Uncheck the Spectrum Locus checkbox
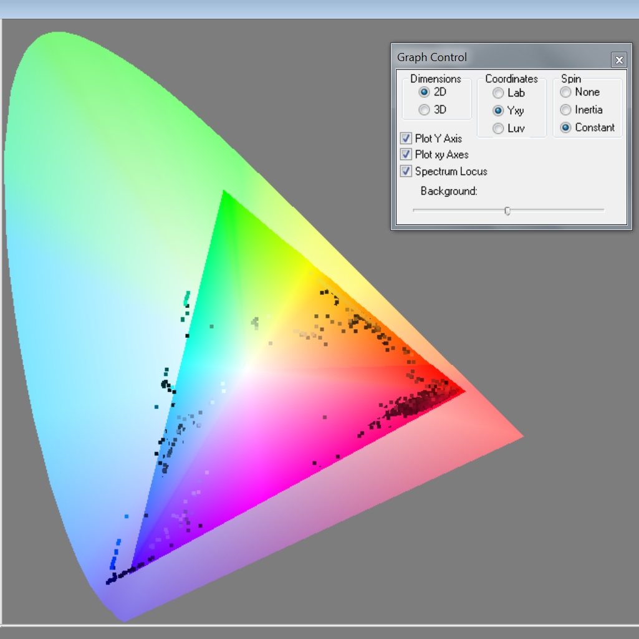 pos(405,171)
